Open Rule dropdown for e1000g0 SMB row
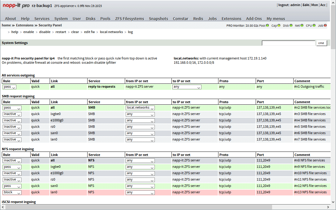The width and height of the screenshot is (336, 210). click(x=12, y=120)
